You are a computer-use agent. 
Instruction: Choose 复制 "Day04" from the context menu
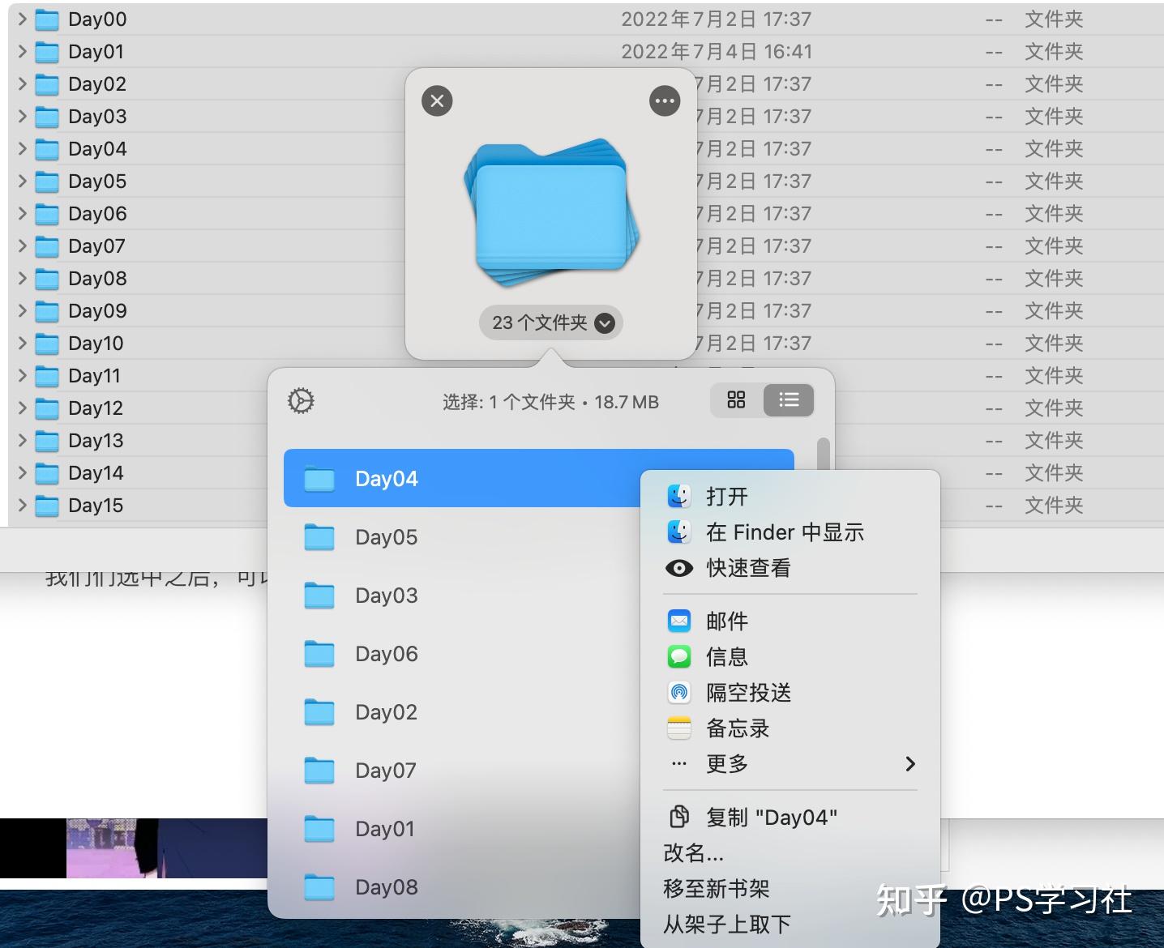(790, 818)
